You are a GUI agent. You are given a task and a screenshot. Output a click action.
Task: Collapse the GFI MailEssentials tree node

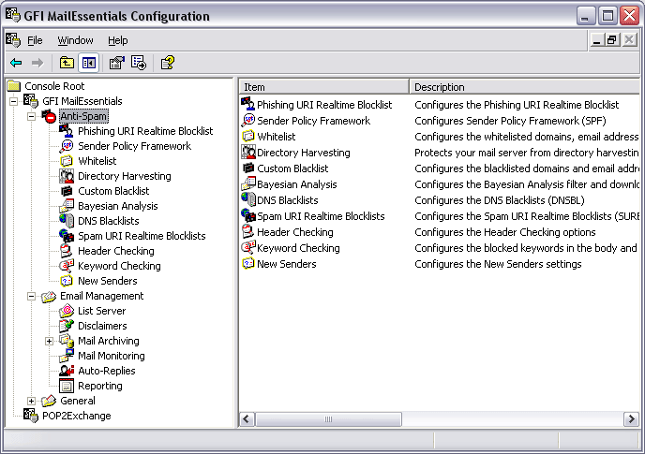pos(13,101)
